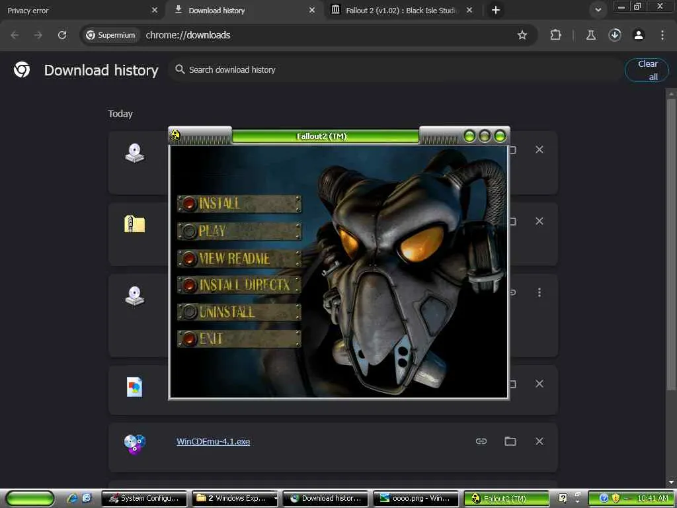The width and height of the screenshot is (677, 508).
Task: Open the profile avatar menu
Action: [639, 35]
